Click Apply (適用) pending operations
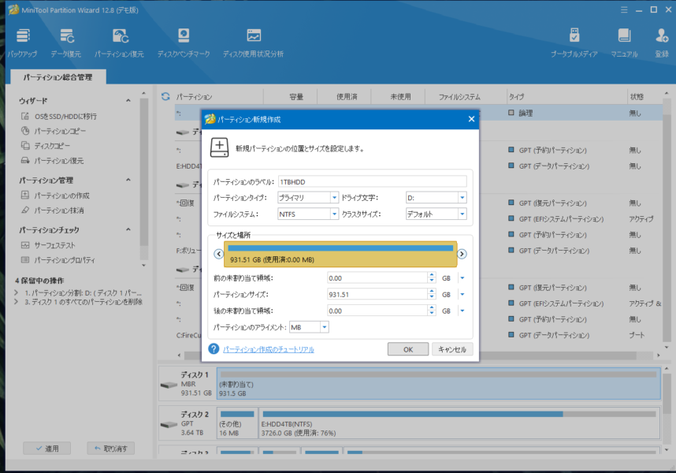Image resolution: width=676 pixels, height=473 pixels. click(47, 449)
